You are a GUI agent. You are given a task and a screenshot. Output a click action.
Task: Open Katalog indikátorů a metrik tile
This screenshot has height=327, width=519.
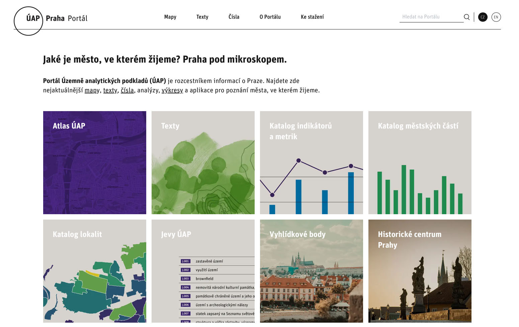click(x=312, y=163)
